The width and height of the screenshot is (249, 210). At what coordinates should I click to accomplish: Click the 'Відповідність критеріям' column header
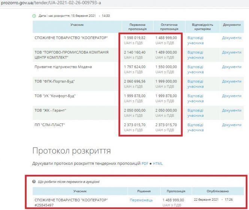click(x=203, y=27)
